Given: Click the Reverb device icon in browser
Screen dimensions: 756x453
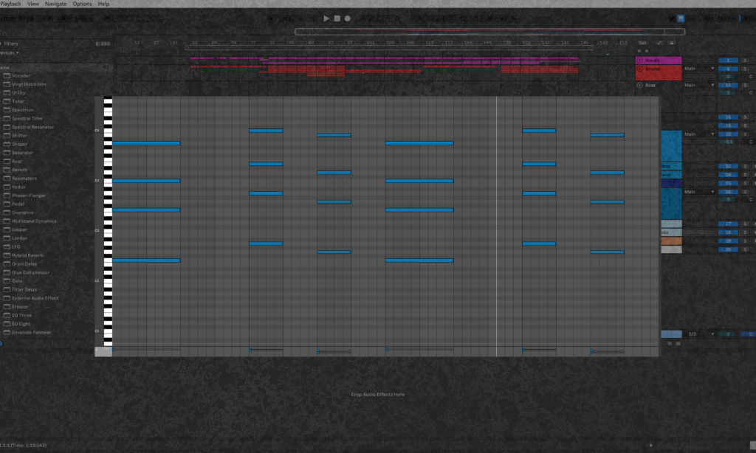Looking at the screenshot, I should tap(7, 170).
